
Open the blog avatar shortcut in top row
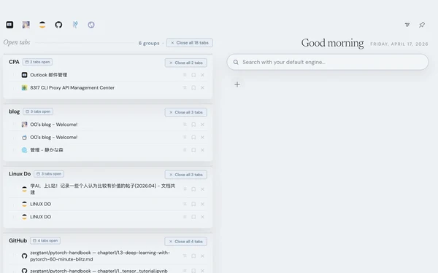click(x=26, y=25)
